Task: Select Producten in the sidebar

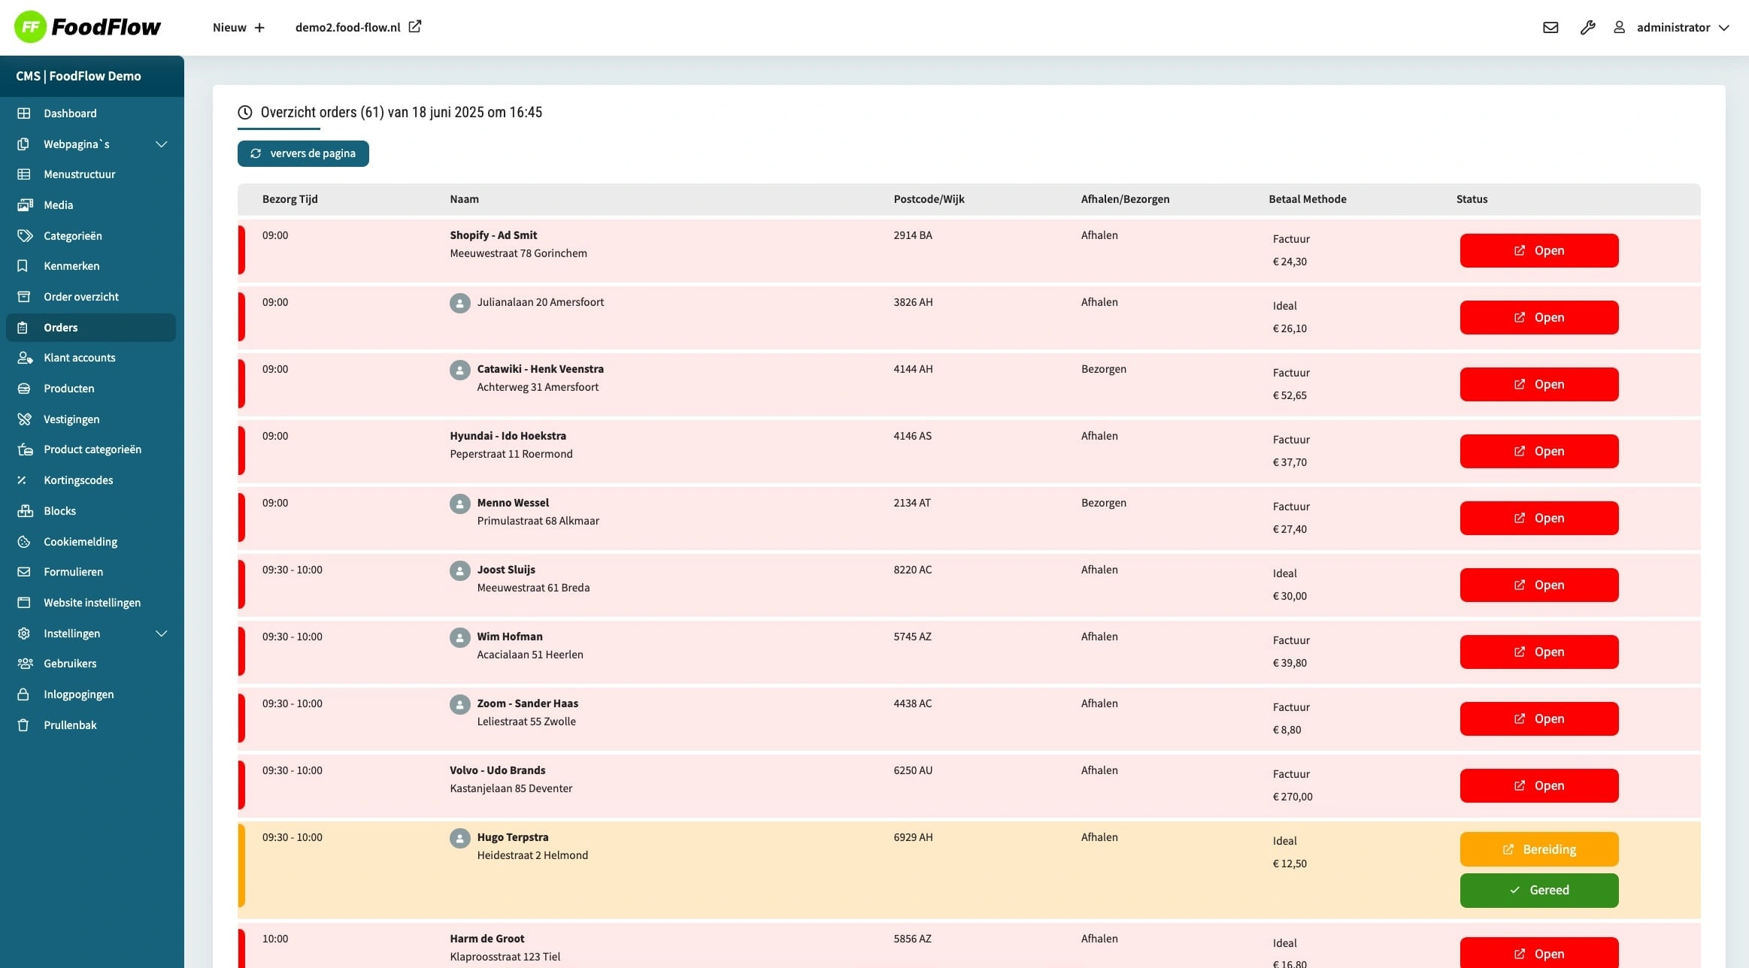Action: click(68, 389)
